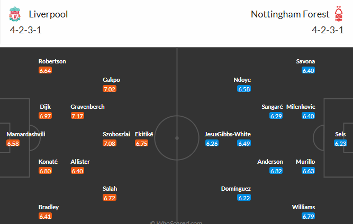Select the Ekitiké player name

tap(144, 134)
